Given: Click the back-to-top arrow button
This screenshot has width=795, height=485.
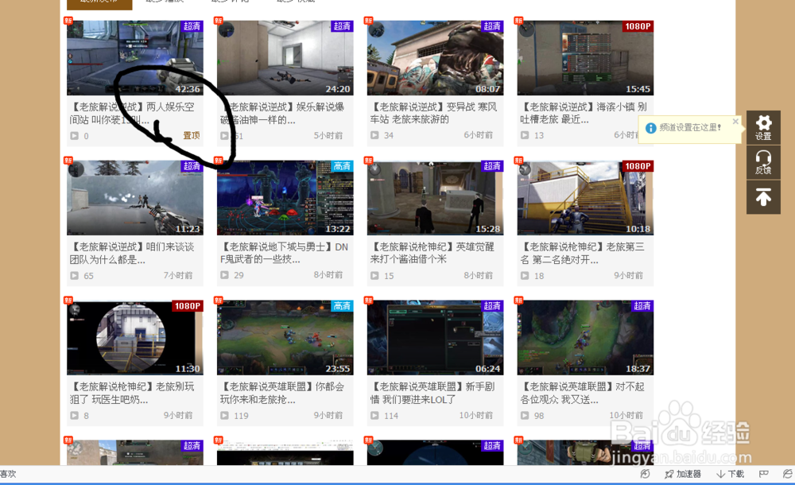Looking at the screenshot, I should coord(763,197).
